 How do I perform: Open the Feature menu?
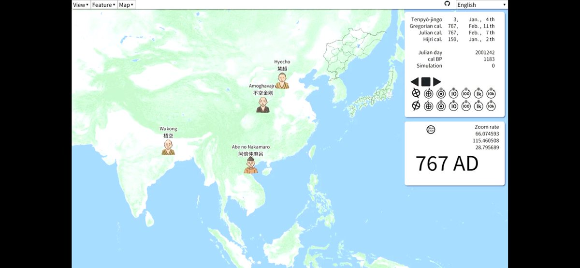104,4
